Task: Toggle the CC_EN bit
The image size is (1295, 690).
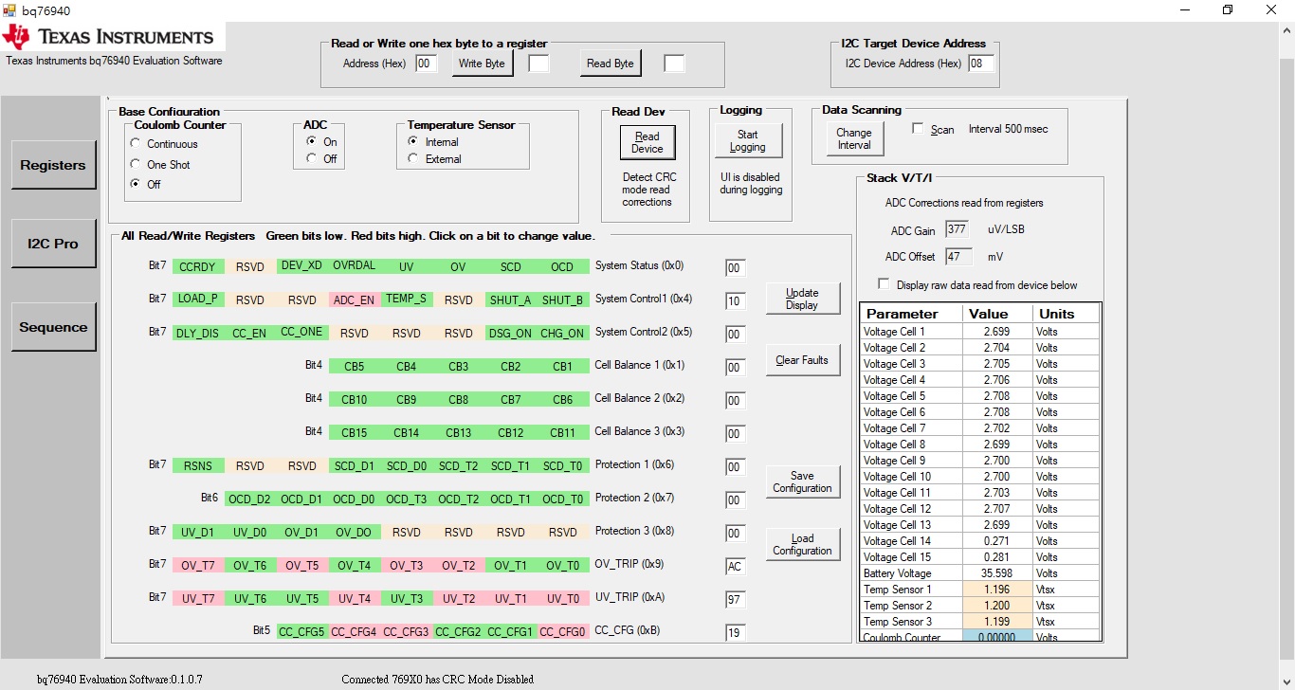Action: click(250, 333)
